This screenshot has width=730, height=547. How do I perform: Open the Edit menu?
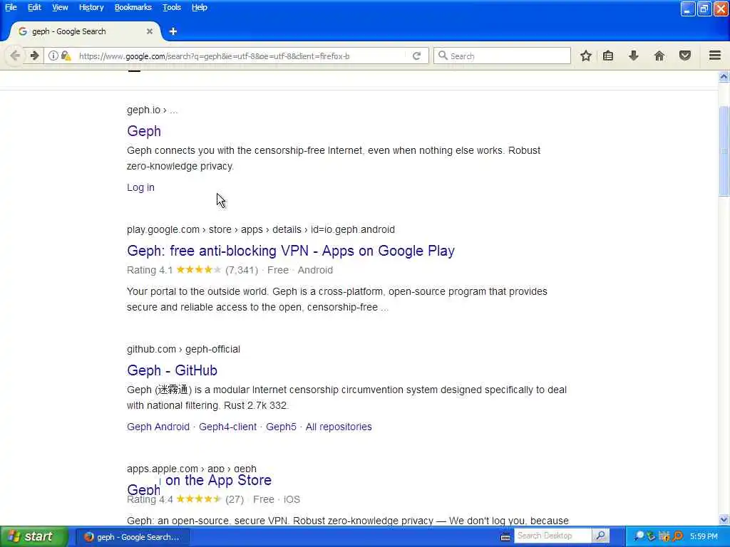pyautogui.click(x=34, y=7)
